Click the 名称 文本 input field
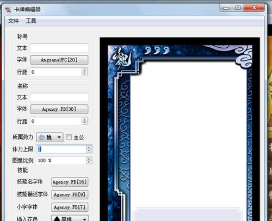 tap(59, 97)
